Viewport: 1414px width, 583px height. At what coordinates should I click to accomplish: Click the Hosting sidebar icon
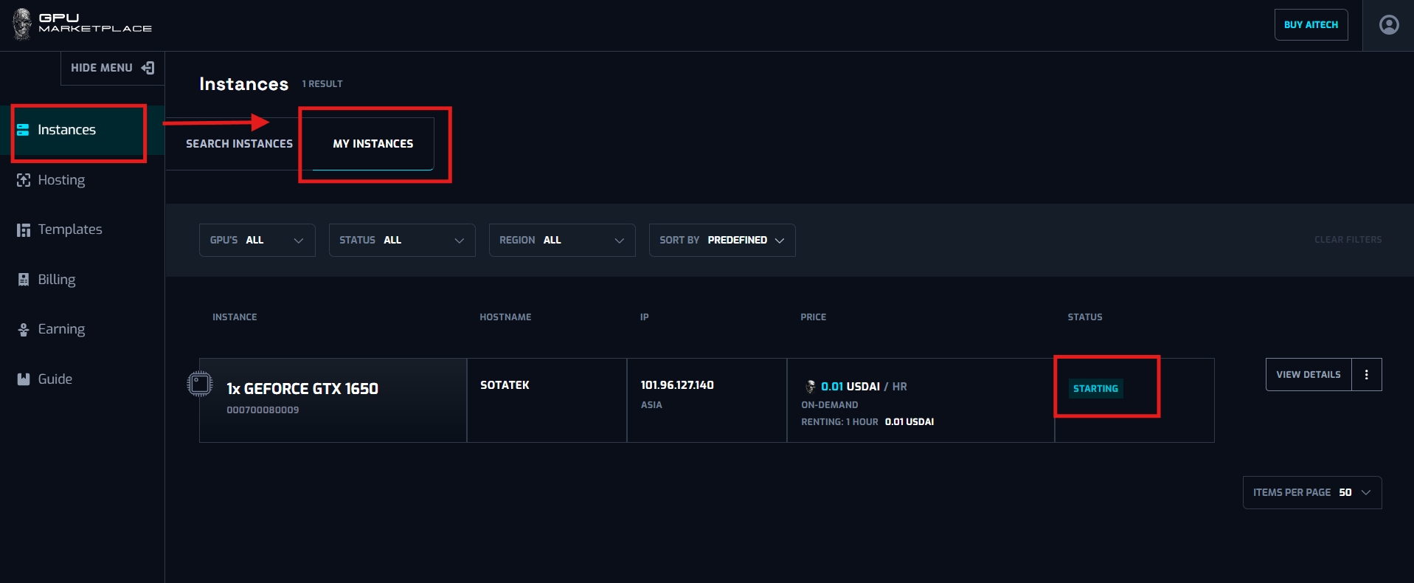[24, 180]
